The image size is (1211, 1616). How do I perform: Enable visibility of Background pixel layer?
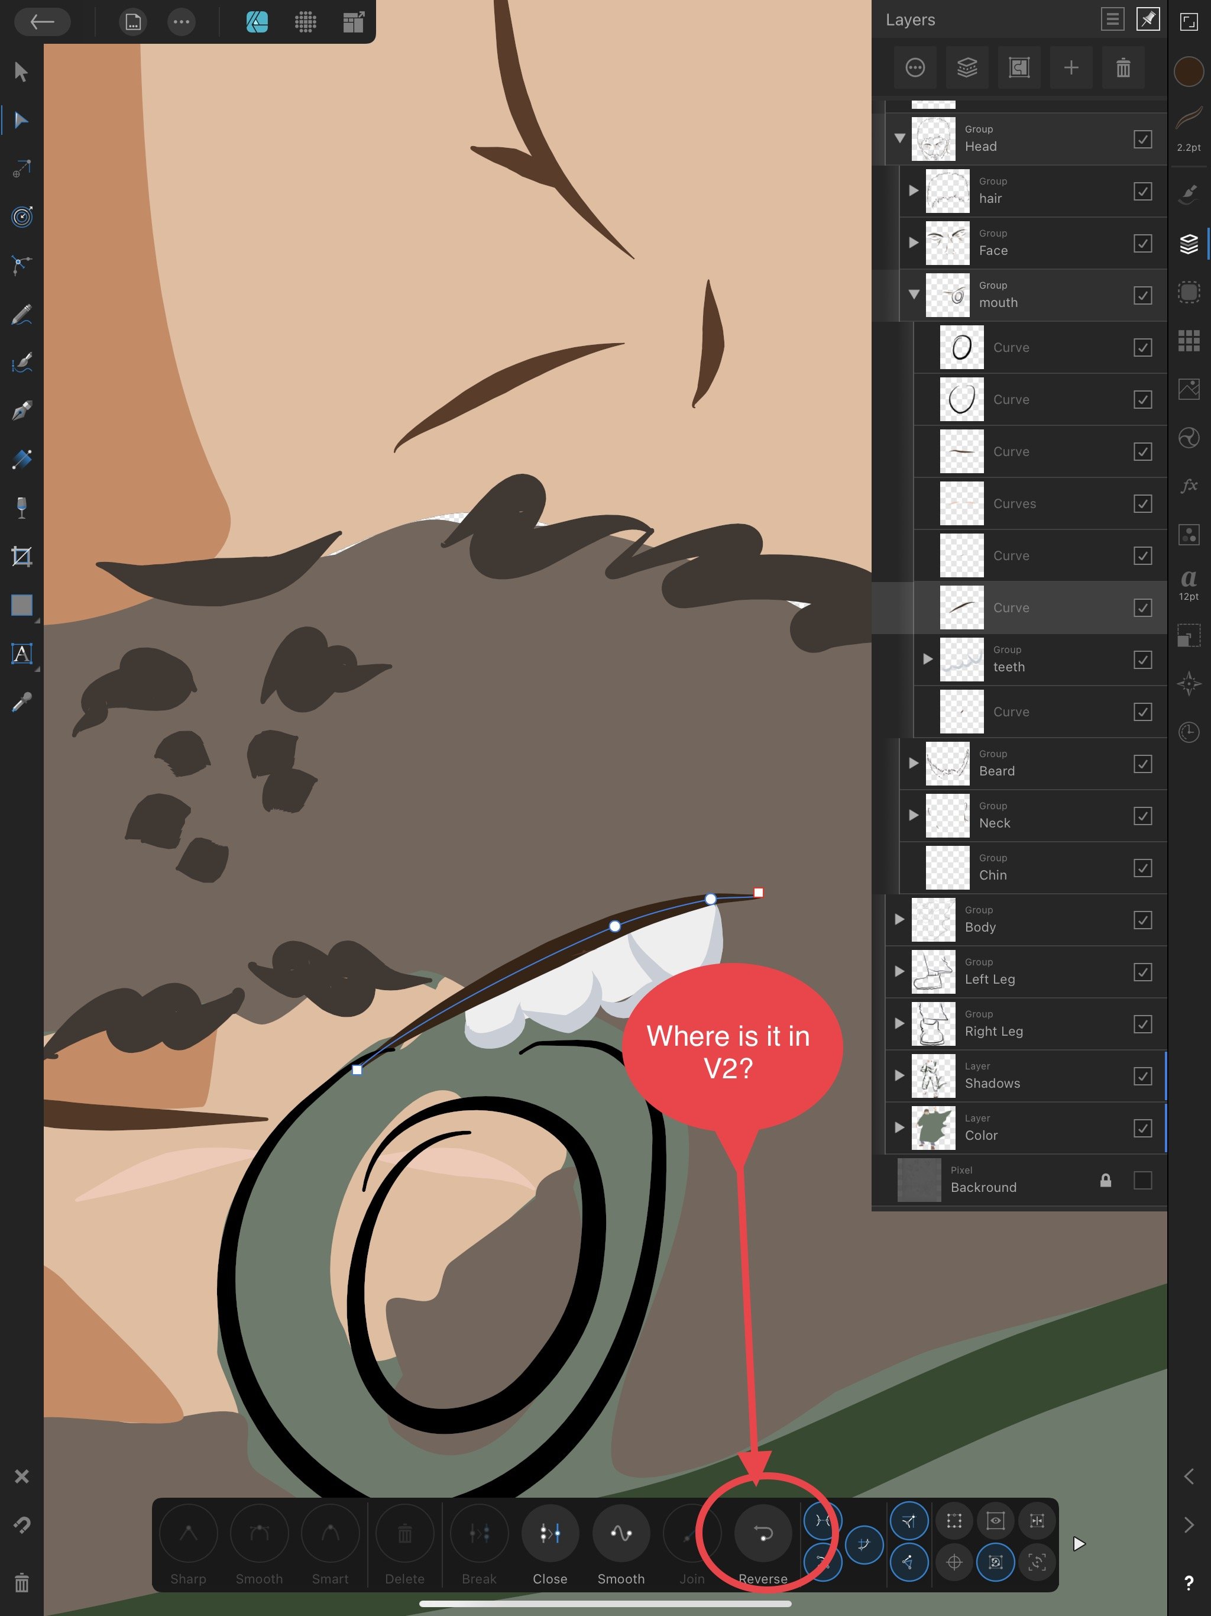point(1142,1180)
